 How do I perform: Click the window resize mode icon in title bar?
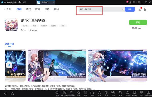139,2
